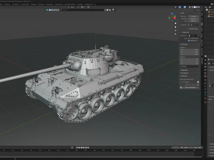214x160 pixels.
Task: Select wireframe viewport shading mode
Action: [193, 7]
